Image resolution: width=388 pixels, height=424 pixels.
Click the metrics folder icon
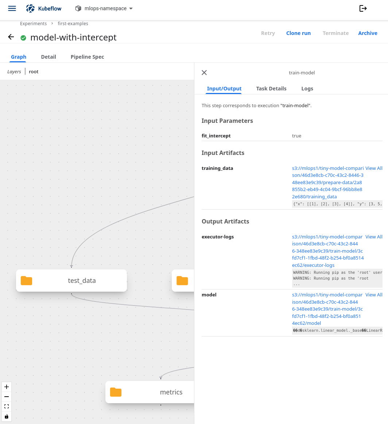pyautogui.click(x=116, y=392)
